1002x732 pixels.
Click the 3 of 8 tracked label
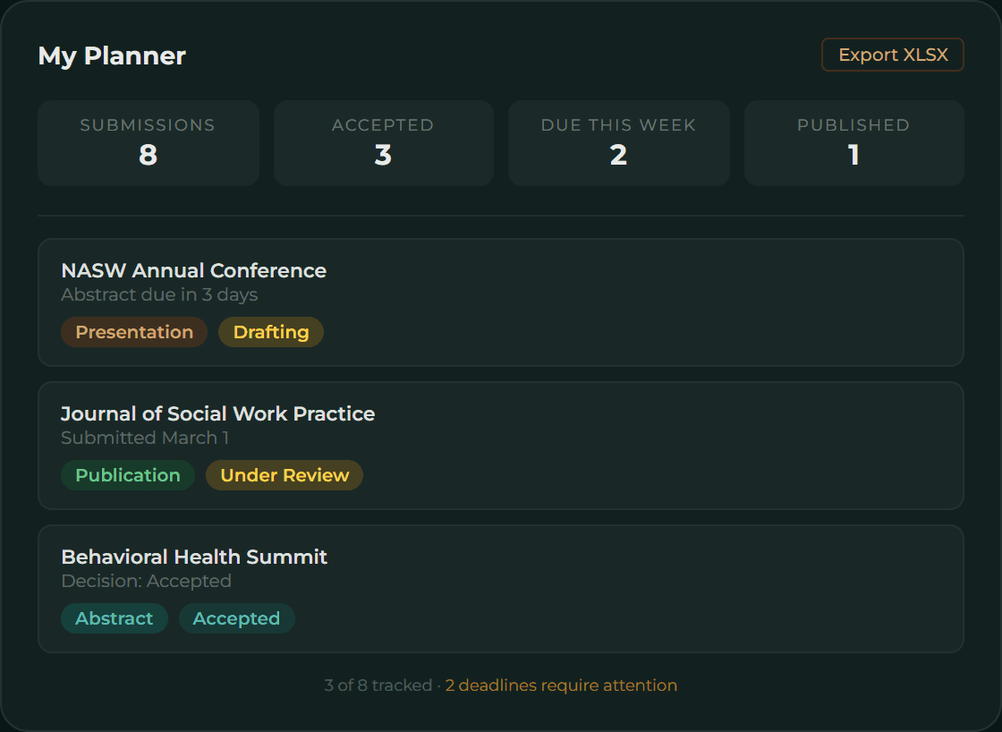(x=378, y=685)
